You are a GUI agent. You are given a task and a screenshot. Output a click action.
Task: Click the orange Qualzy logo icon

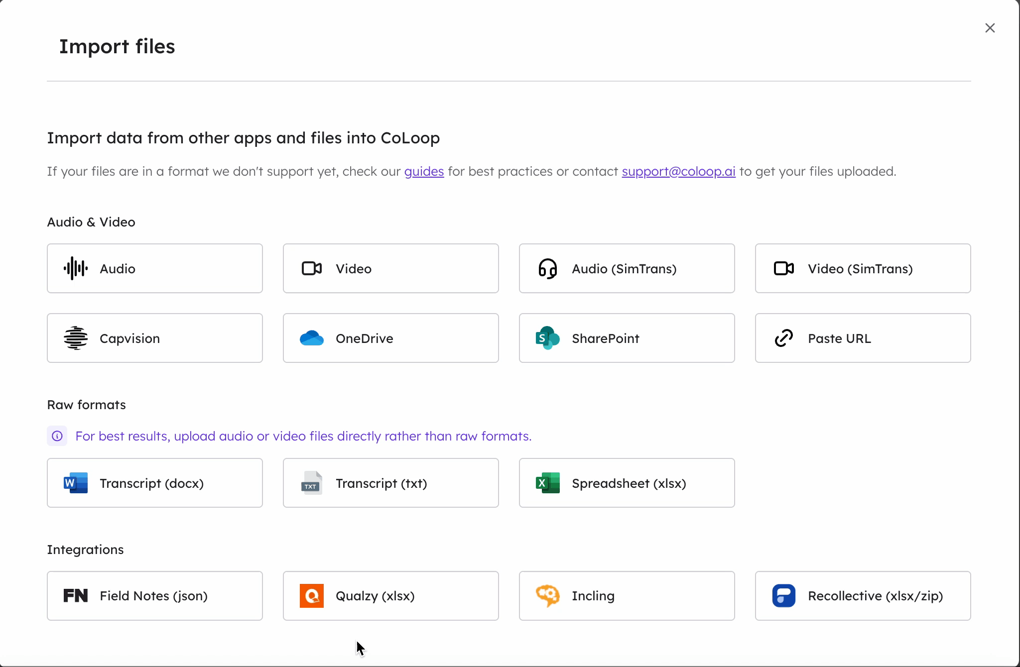(312, 596)
